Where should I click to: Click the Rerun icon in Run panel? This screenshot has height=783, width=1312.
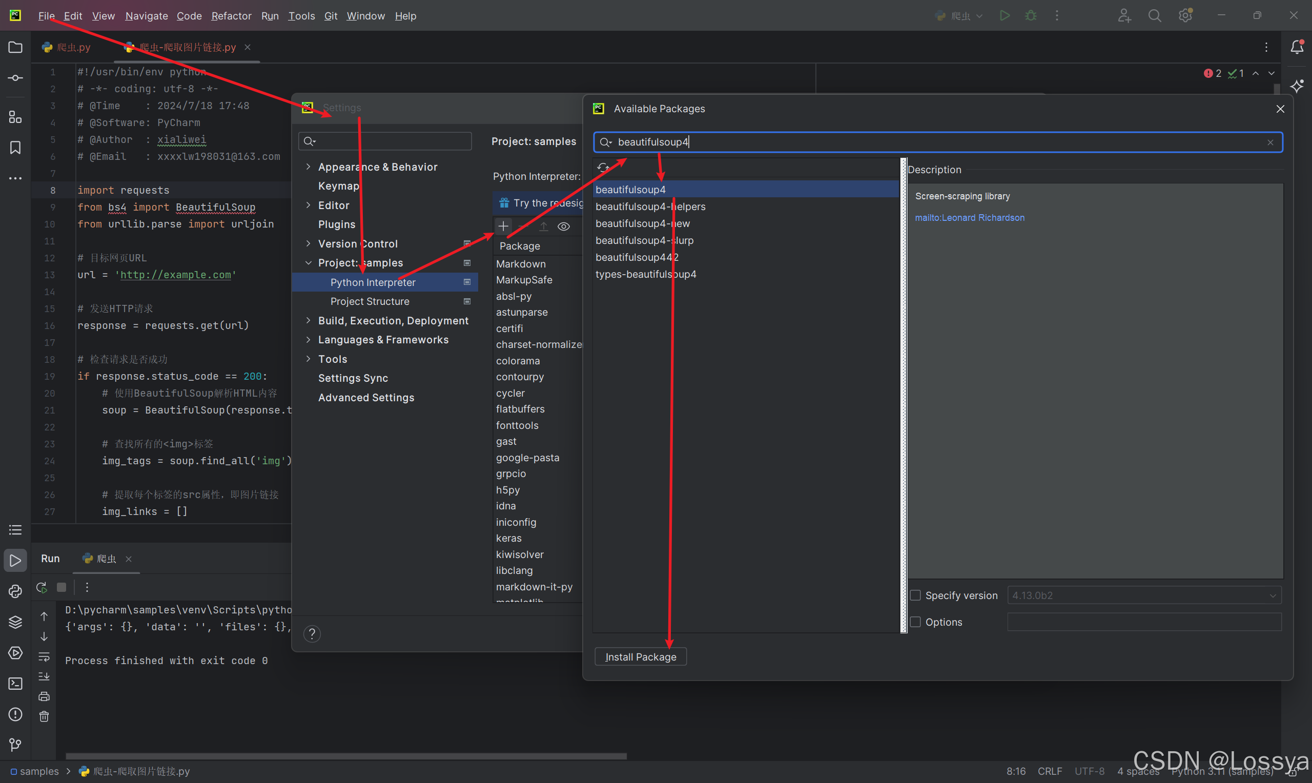(x=42, y=587)
